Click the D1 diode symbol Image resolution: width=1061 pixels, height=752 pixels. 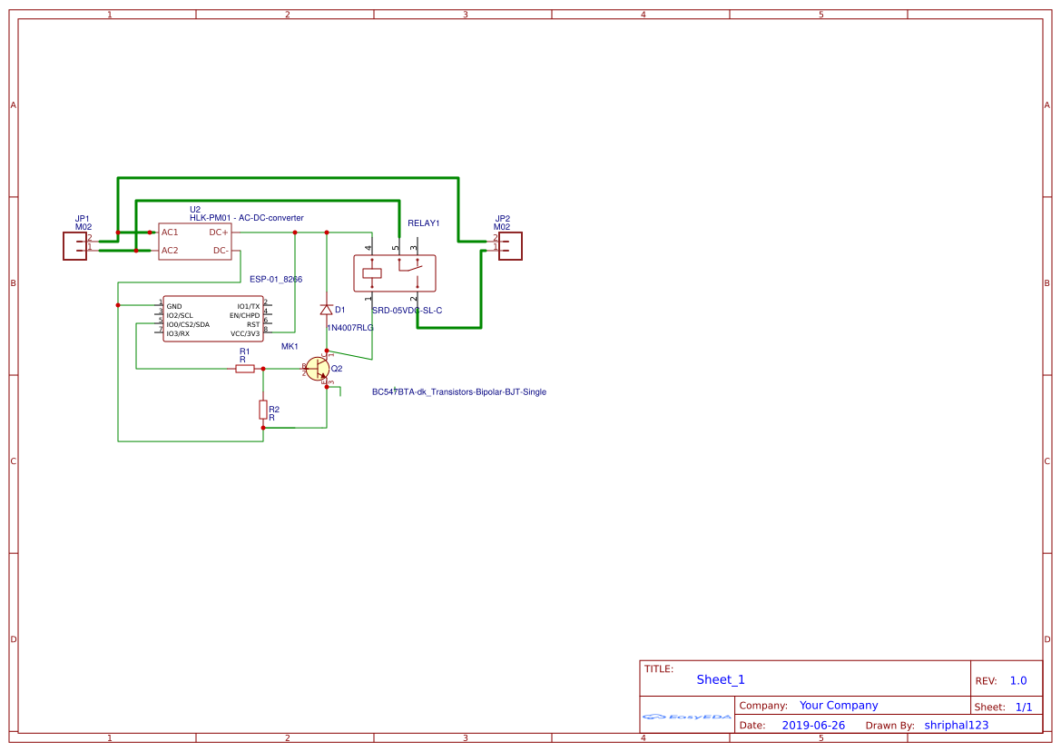[x=327, y=310]
